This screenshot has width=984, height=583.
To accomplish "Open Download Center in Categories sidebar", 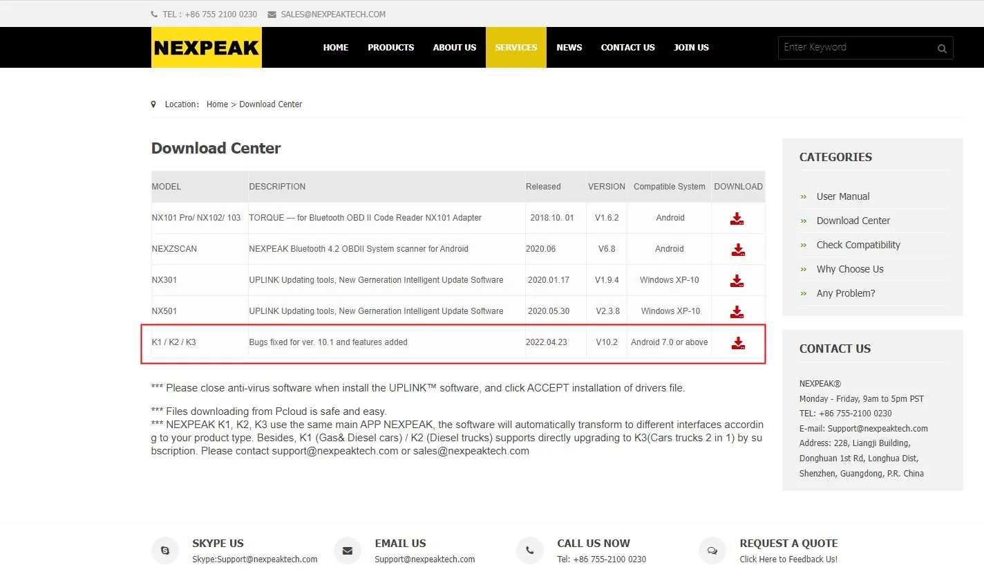I will (853, 221).
